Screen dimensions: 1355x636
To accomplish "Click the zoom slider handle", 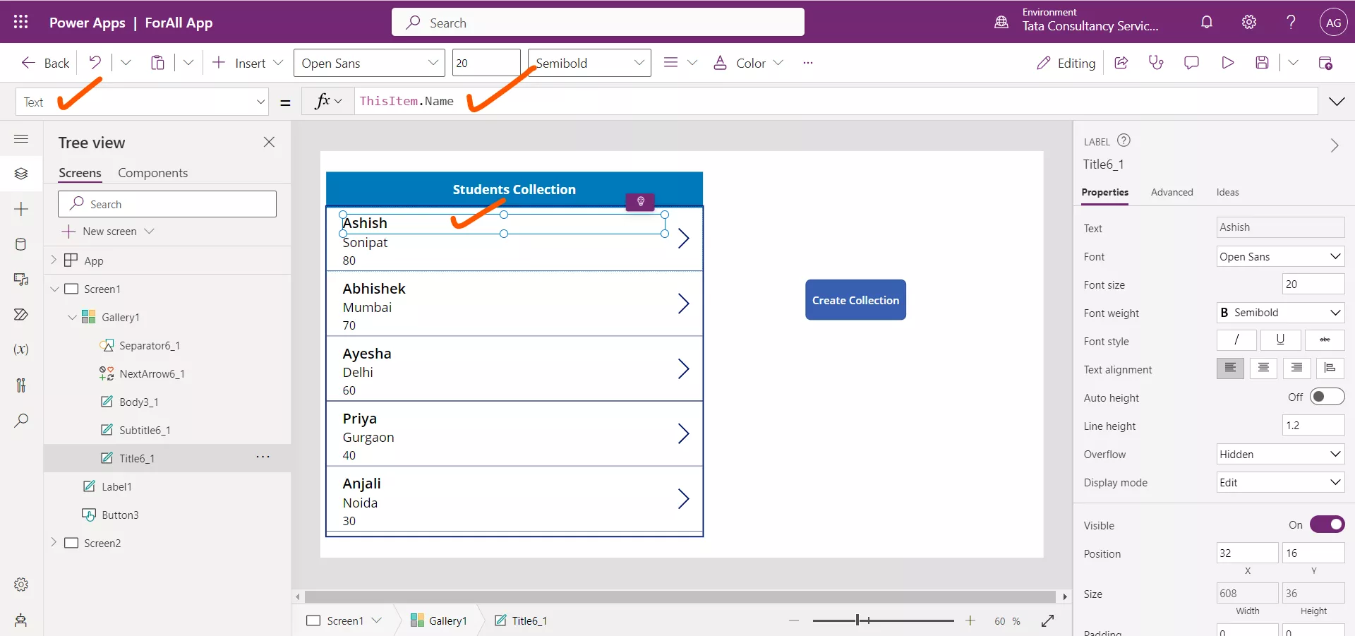I will point(857,620).
